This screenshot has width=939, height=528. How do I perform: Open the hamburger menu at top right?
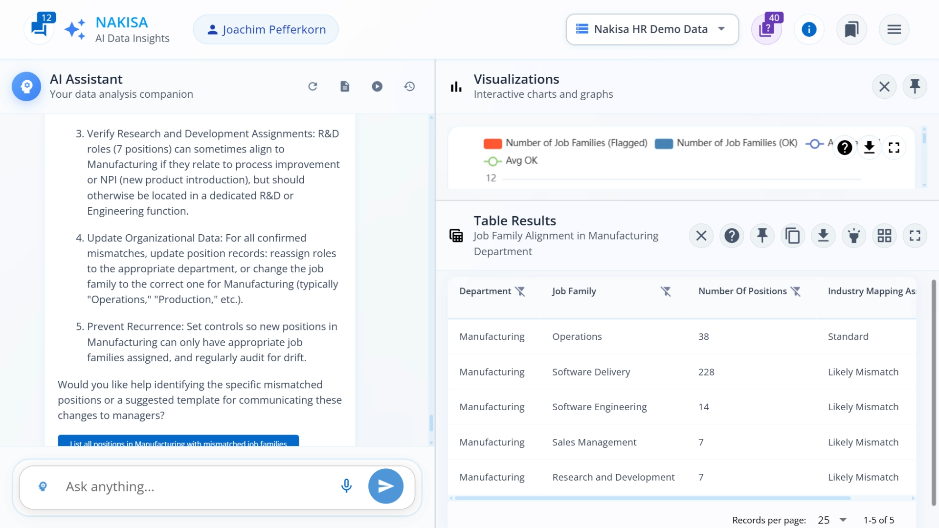[x=894, y=29]
